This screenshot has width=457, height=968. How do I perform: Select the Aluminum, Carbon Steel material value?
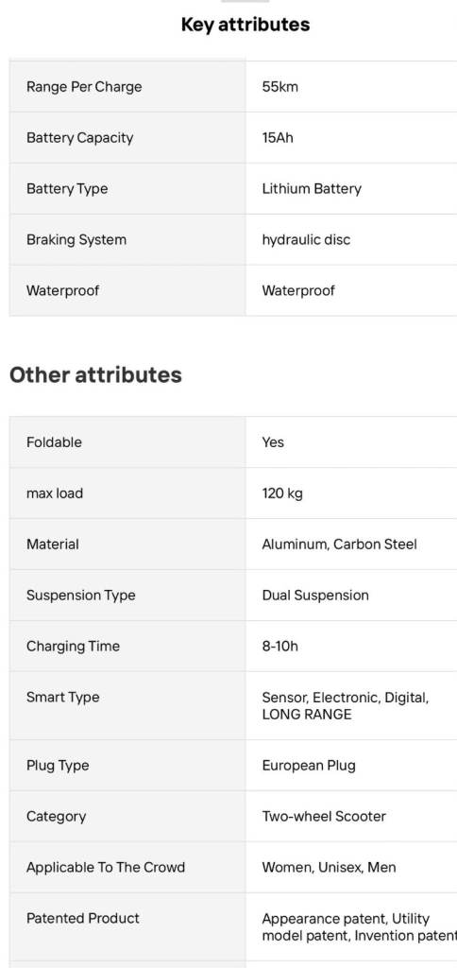tap(339, 544)
